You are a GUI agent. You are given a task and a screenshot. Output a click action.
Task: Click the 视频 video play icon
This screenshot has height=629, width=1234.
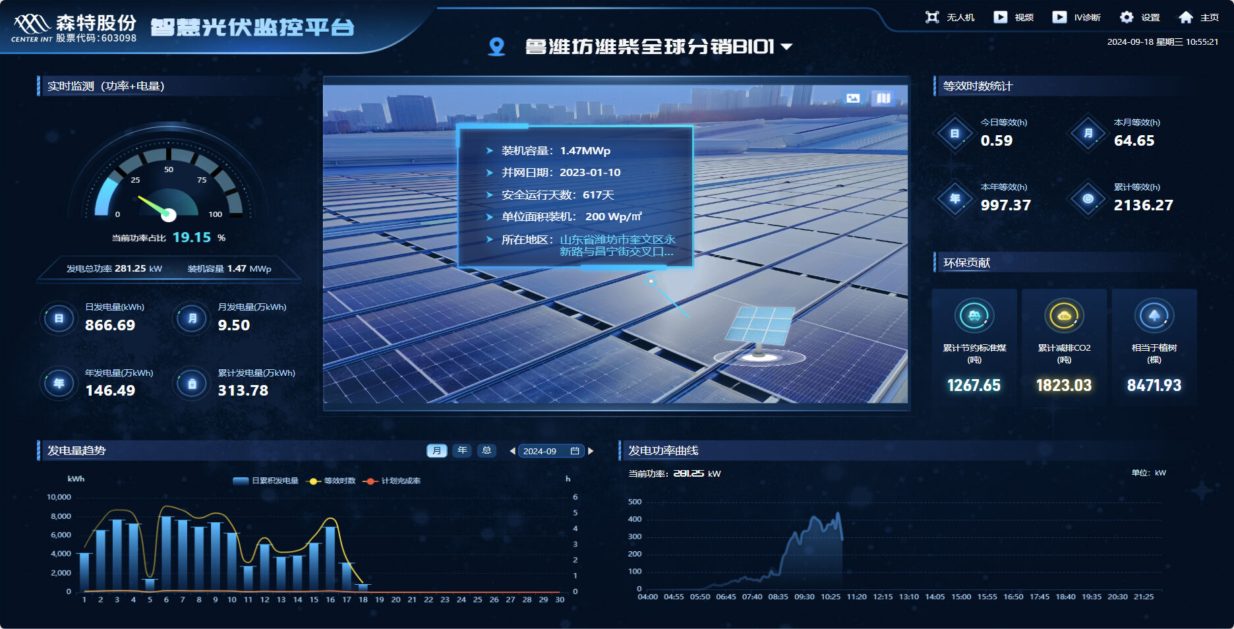point(1001,17)
